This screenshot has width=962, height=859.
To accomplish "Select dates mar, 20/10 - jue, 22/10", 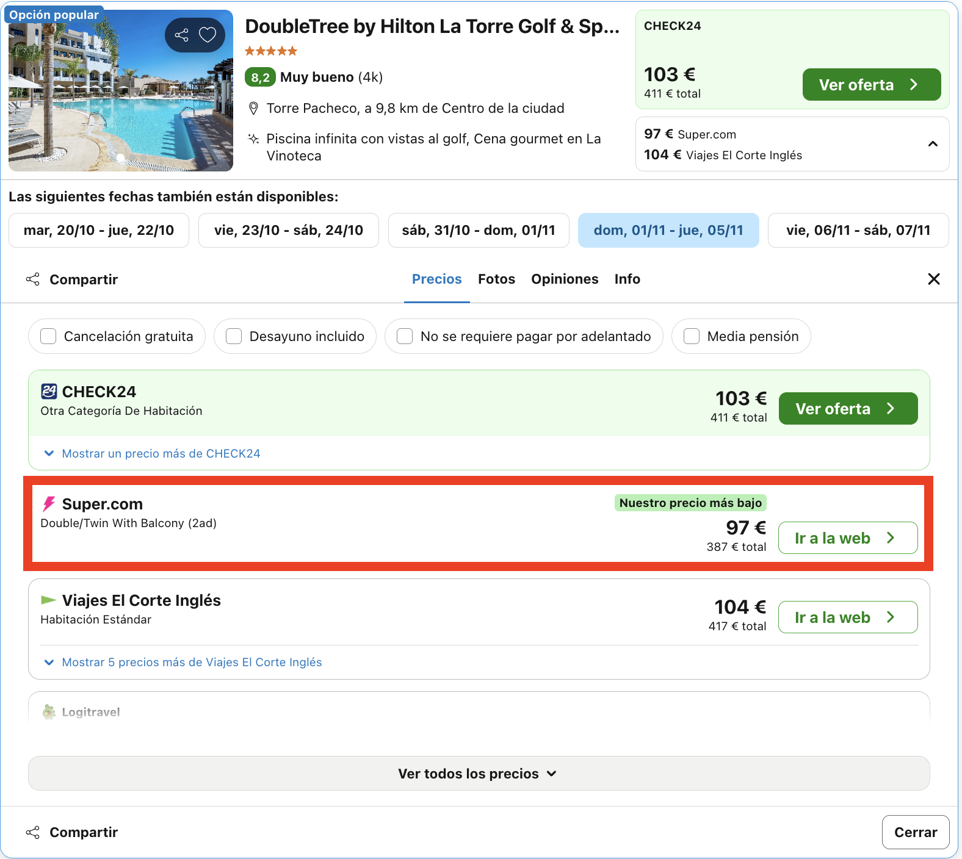I will 99,230.
